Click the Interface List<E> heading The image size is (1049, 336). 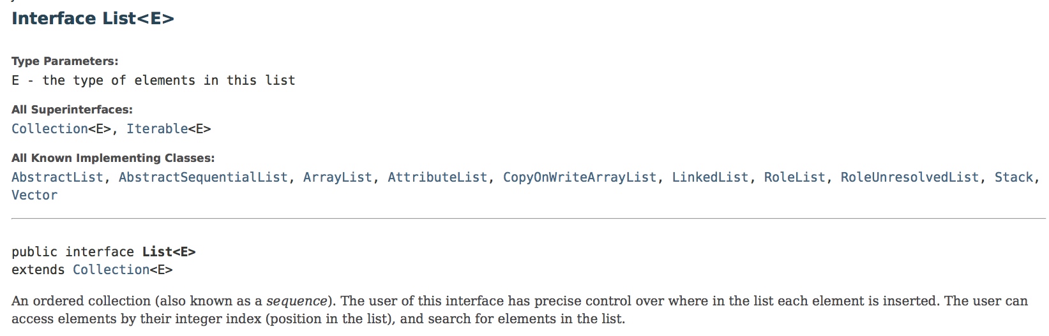(93, 18)
